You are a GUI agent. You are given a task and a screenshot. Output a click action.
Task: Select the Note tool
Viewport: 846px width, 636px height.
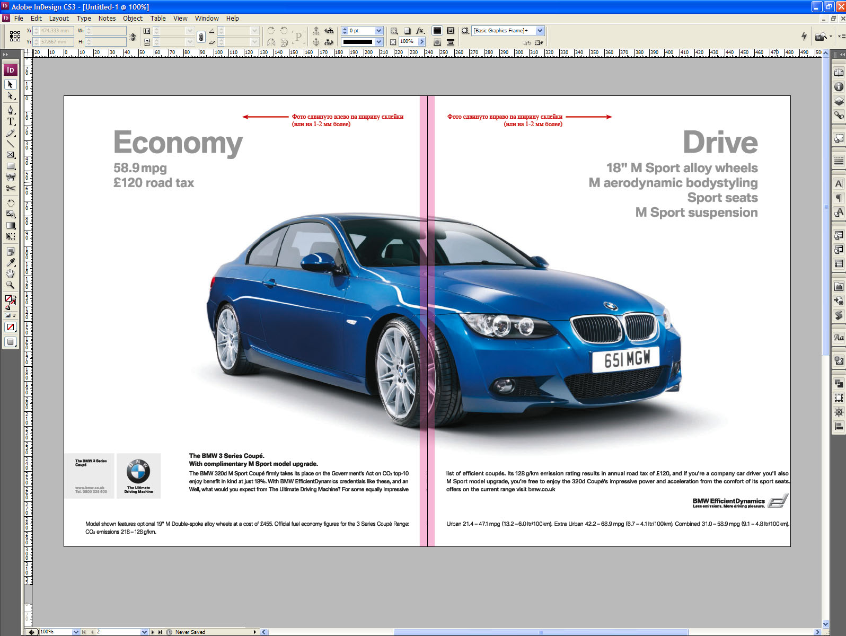pyautogui.click(x=10, y=251)
